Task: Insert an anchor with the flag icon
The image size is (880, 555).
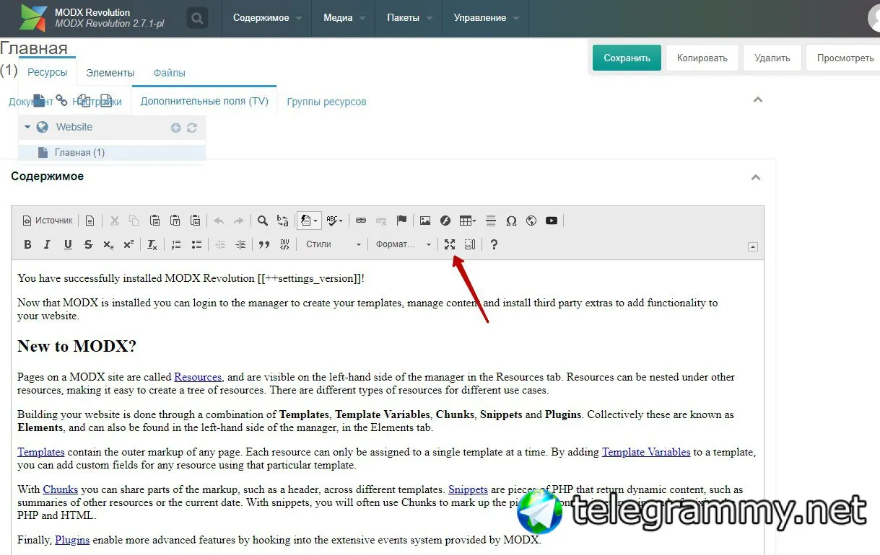Action: tap(402, 221)
